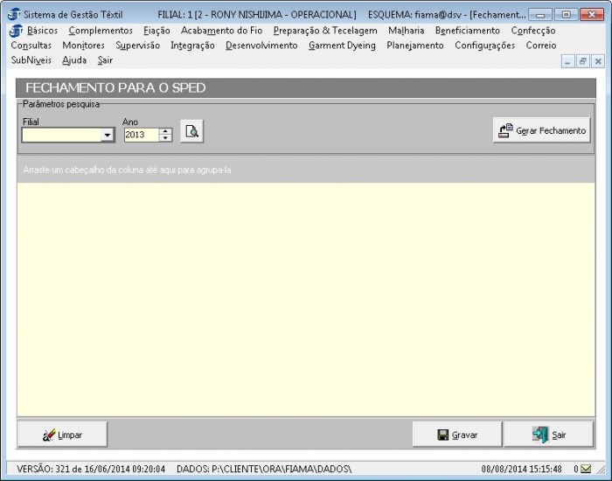Open the Supervisão menu

[x=138, y=45]
